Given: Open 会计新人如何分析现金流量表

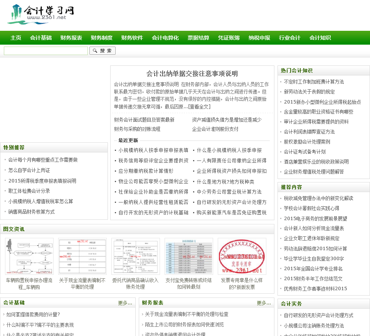Looking at the screenshot, I should (x=314, y=228).
